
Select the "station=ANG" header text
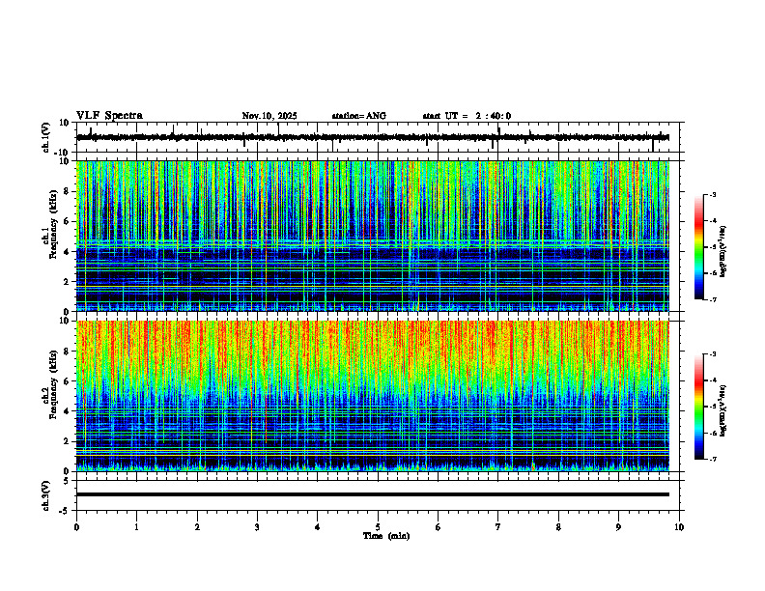point(358,116)
